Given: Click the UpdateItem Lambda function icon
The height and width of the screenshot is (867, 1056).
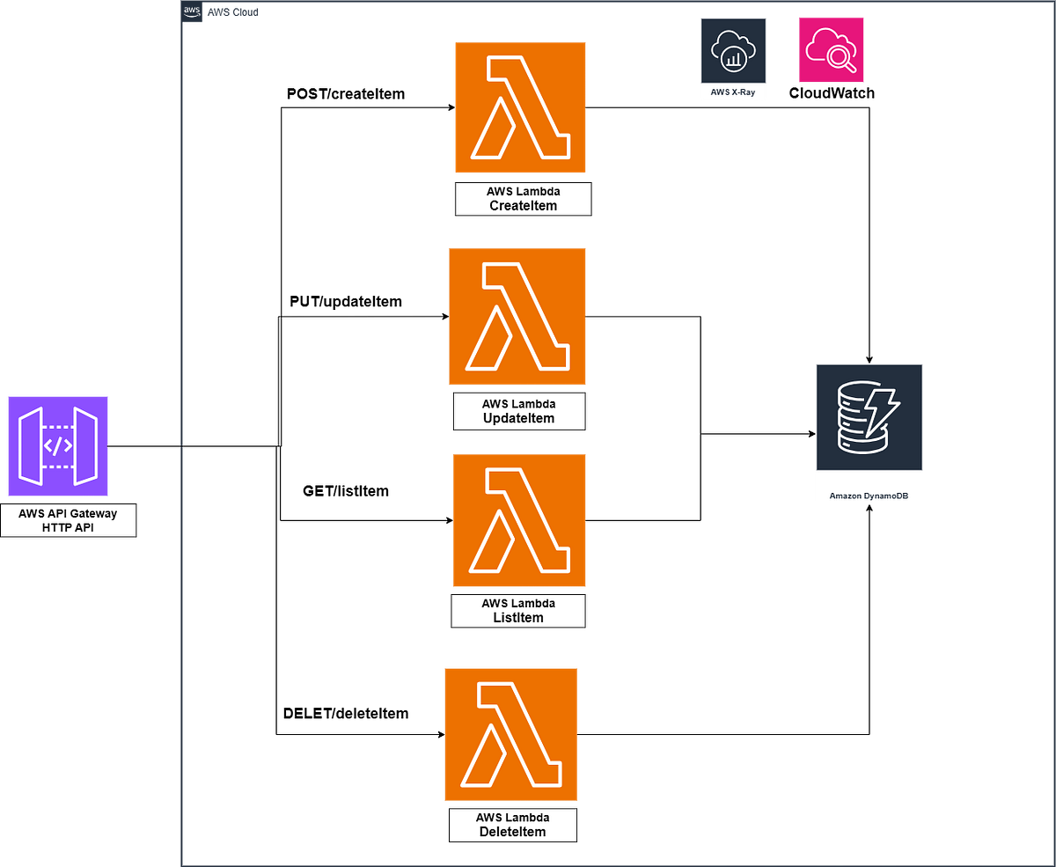Looking at the screenshot, I should pos(517,316).
